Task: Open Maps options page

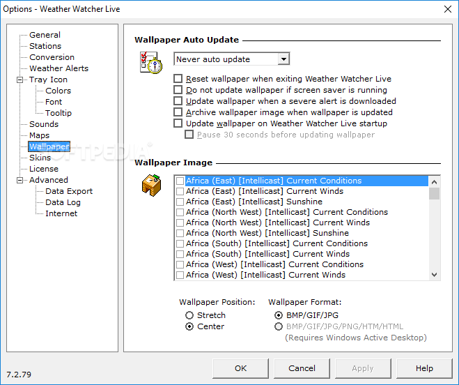Action: click(40, 135)
